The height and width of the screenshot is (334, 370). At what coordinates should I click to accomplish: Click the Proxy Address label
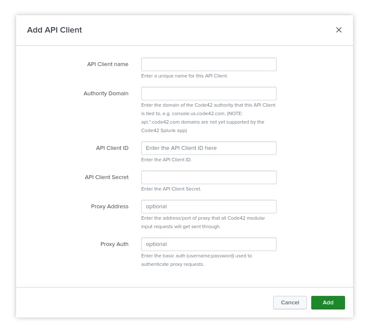110,207
